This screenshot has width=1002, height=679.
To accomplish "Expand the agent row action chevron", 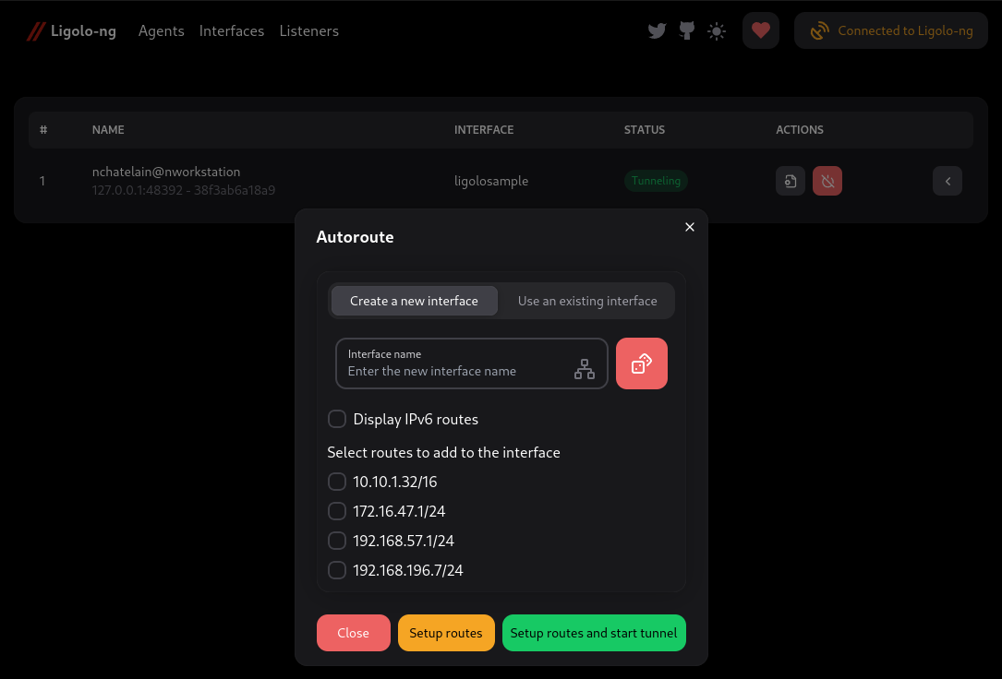I will click(x=948, y=181).
